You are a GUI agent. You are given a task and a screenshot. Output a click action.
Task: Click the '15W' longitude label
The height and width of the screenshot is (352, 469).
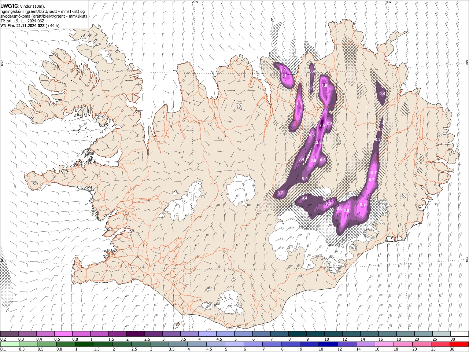388,2
